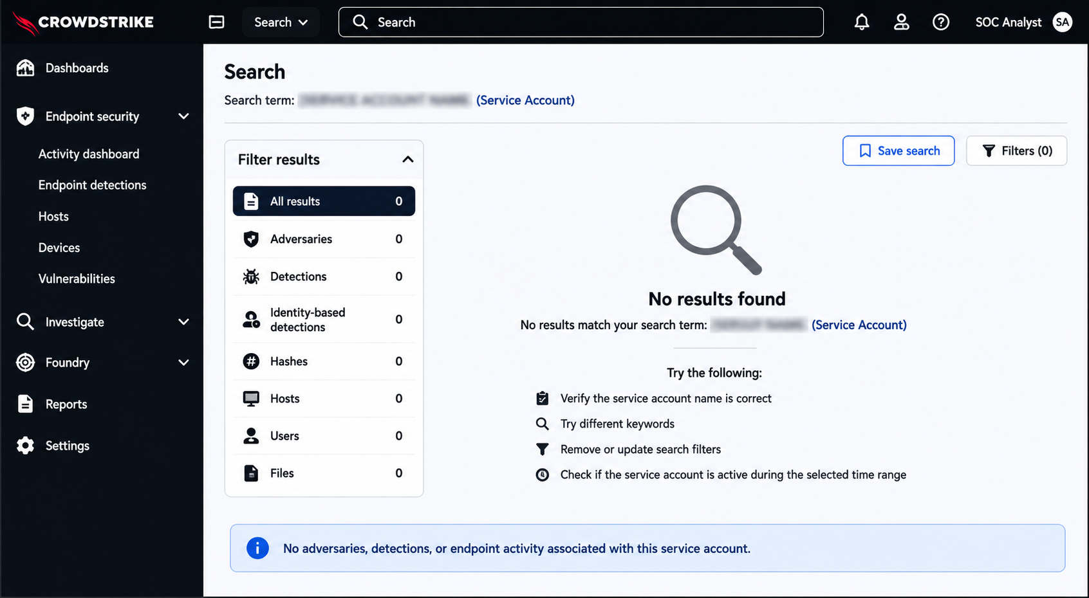
Task: Select the Users filter
Action: [324, 436]
